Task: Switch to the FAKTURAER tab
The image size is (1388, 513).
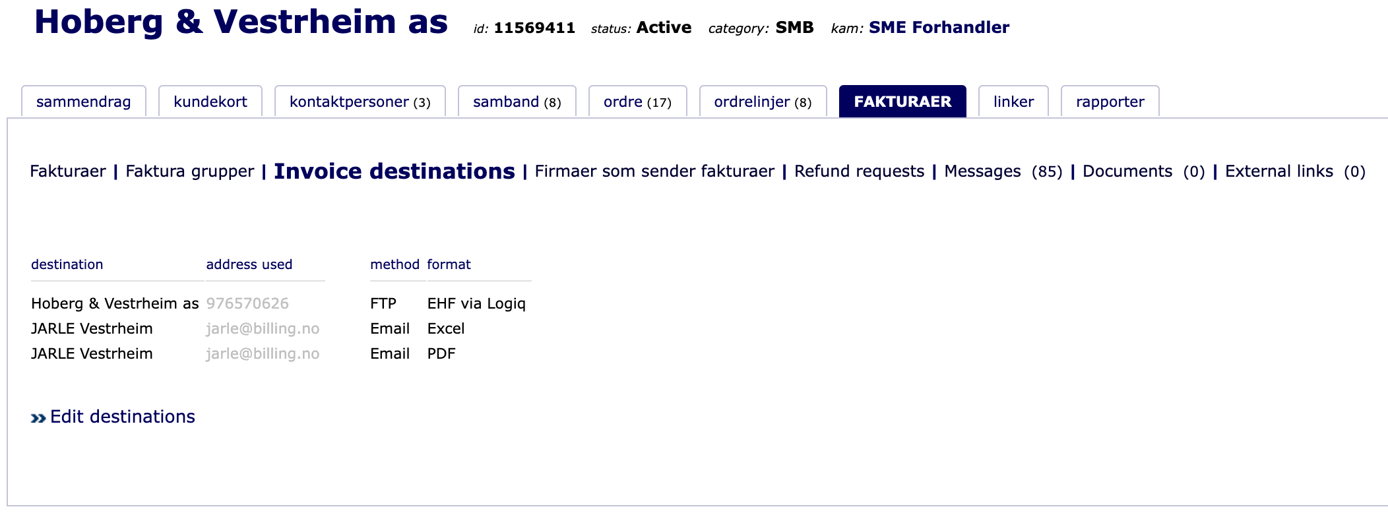Action: [903, 101]
